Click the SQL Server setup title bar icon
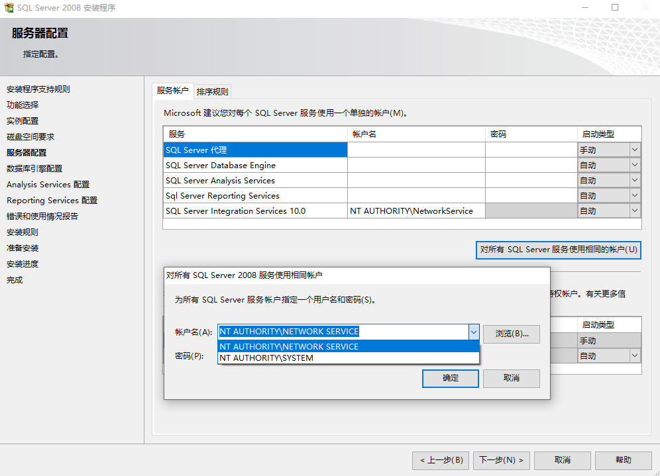 click(x=9, y=7)
